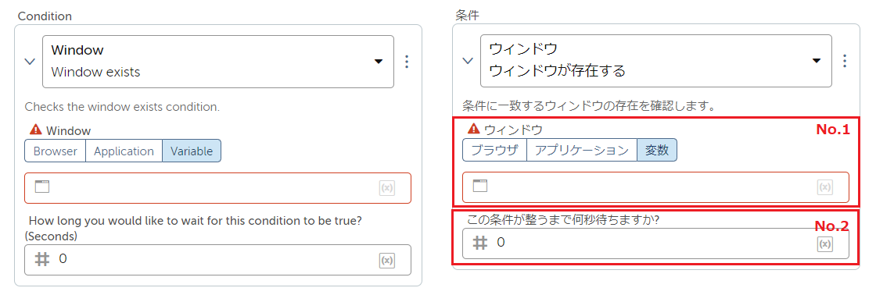Collapse the Japanese 条件 section chevron
The image size is (876, 295).
pyautogui.click(x=469, y=61)
